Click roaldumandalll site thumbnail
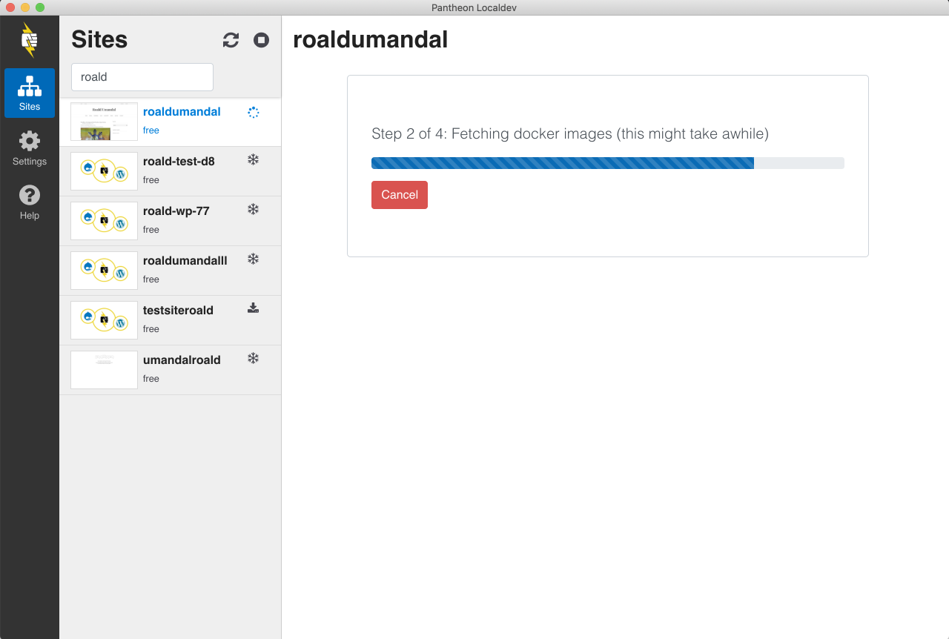The image size is (949, 639). [104, 271]
